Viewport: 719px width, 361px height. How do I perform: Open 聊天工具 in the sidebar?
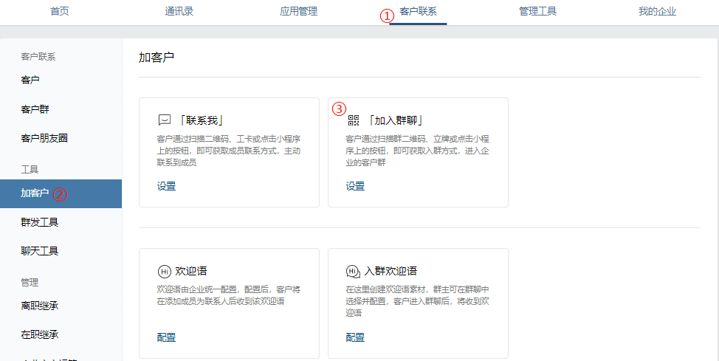click(x=40, y=251)
